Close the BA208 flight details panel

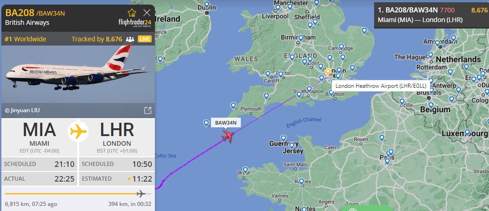[x=147, y=13]
